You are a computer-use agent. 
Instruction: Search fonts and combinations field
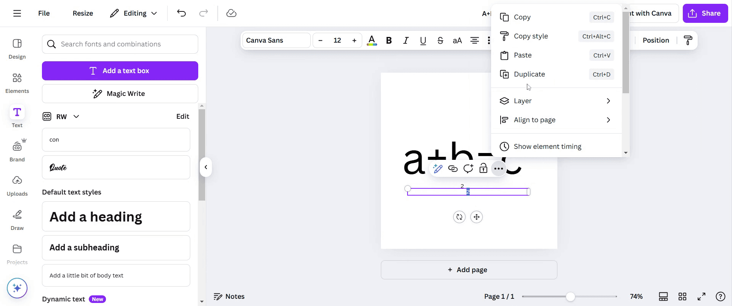[120, 44]
